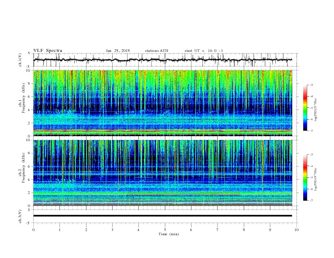Click the "0" tick on the time axis
The height and width of the screenshot is (258, 334).
[33, 230]
